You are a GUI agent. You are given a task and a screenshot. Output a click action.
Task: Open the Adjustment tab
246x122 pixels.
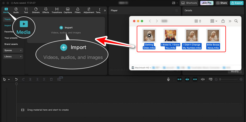pos(89,10)
